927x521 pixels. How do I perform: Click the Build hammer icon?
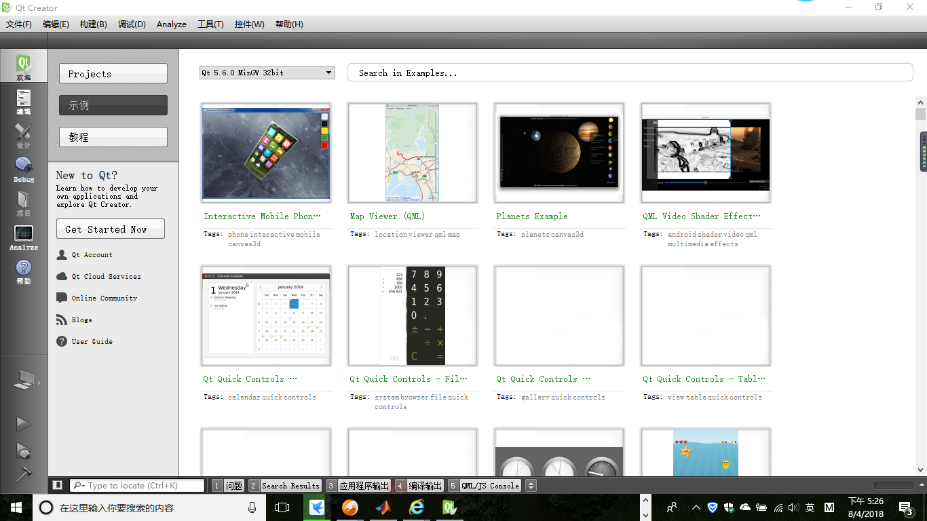coord(24,474)
